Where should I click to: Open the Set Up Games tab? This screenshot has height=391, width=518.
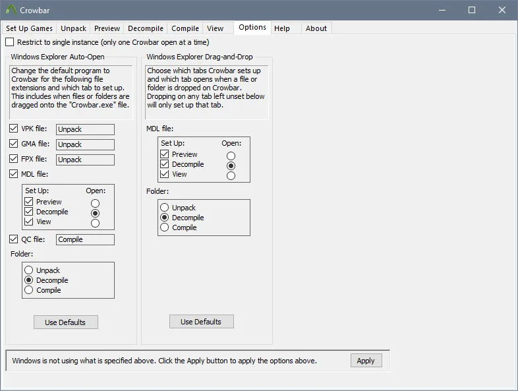(29, 28)
